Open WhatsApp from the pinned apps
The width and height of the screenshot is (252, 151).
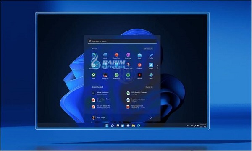pos(116,76)
